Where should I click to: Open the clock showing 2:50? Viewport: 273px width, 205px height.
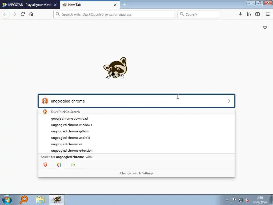click(x=260, y=200)
